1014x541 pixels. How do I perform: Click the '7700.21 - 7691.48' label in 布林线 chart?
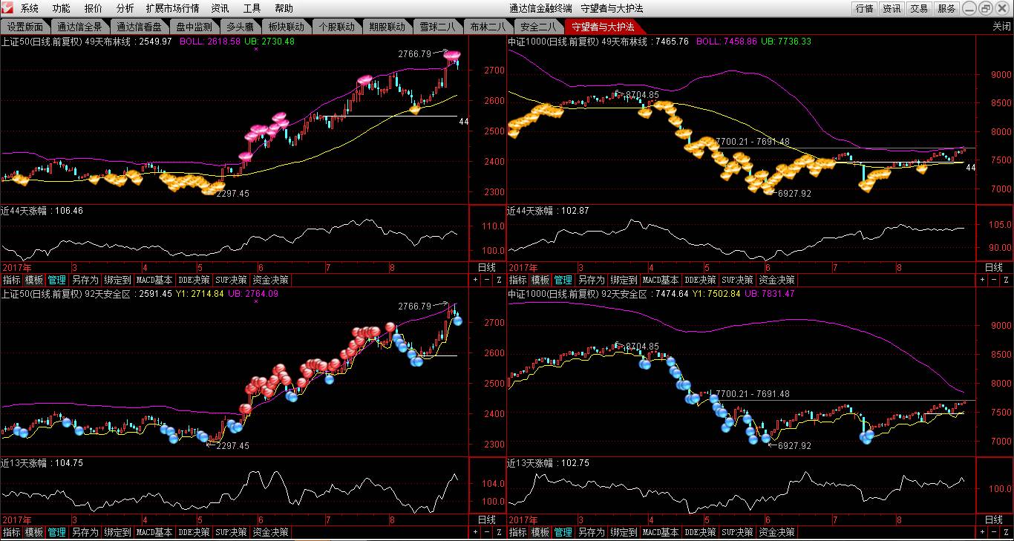753,142
